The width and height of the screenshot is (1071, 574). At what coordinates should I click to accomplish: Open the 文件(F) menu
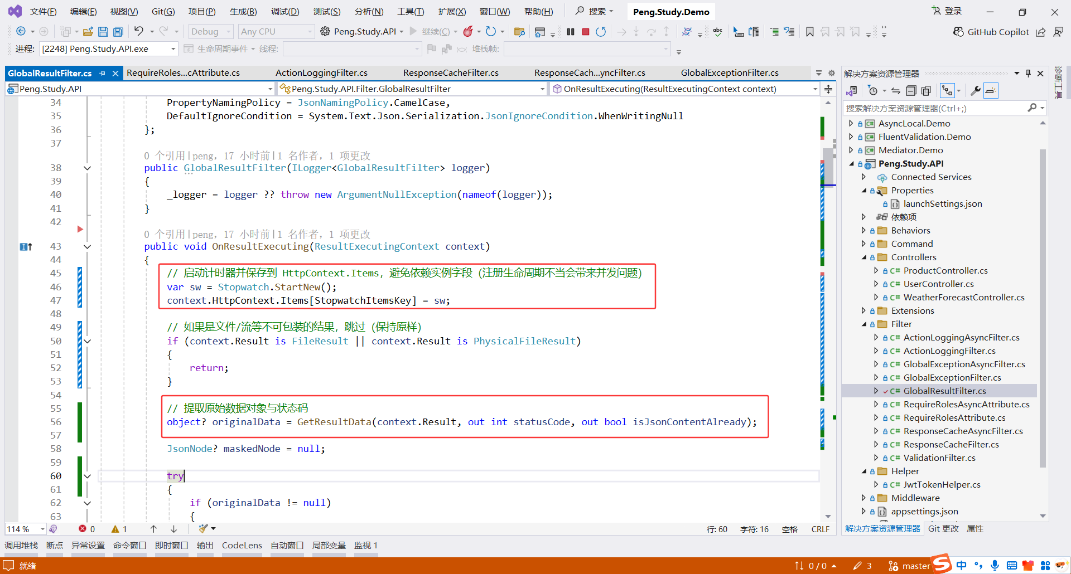click(43, 11)
